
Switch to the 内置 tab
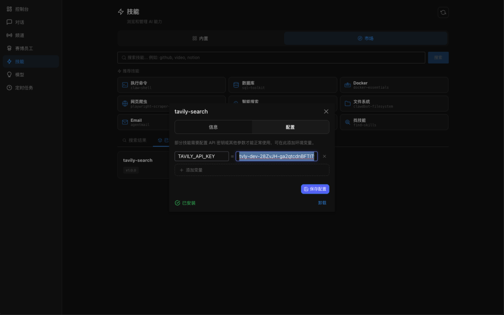coord(201,39)
